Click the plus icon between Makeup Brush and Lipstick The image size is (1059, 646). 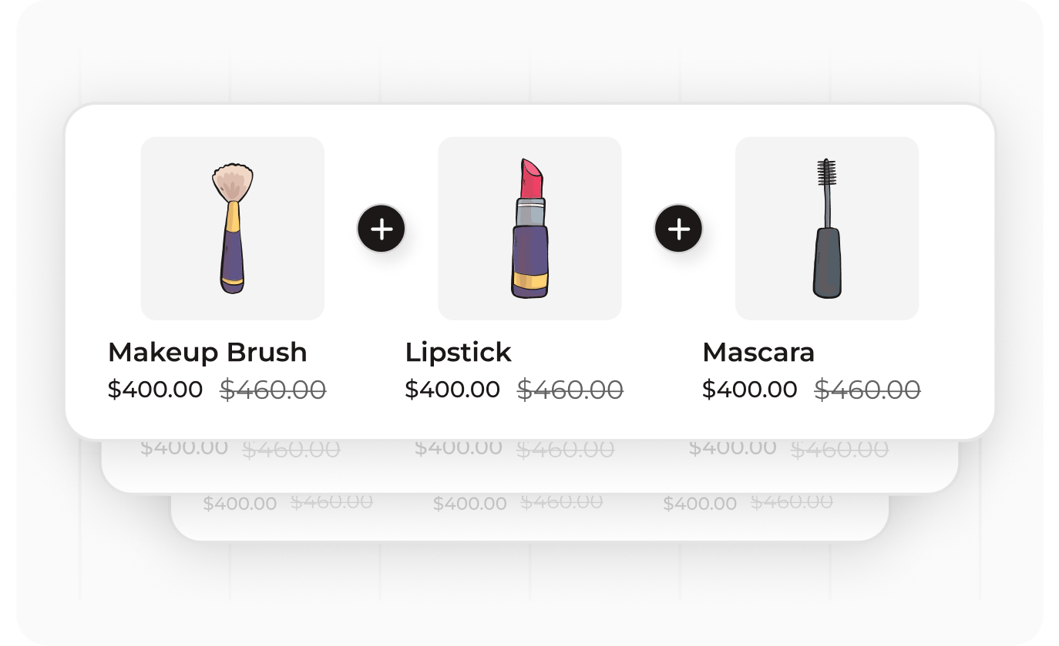point(382,229)
